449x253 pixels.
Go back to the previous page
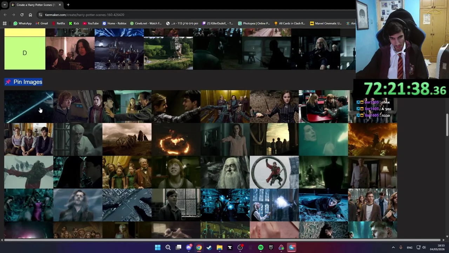[5, 15]
